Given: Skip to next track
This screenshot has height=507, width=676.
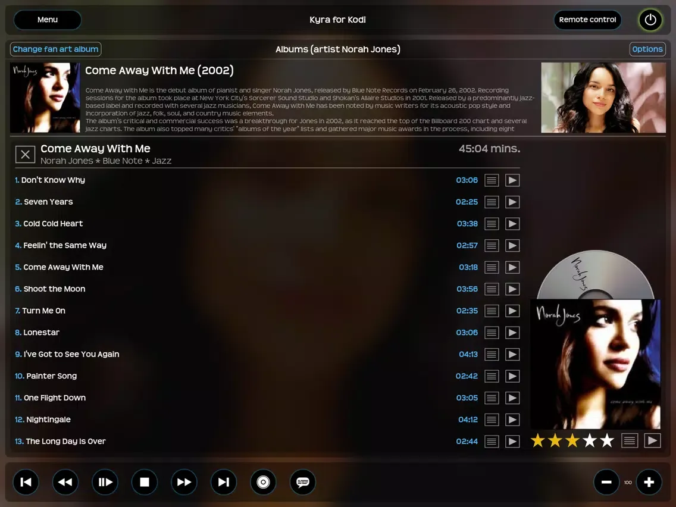Looking at the screenshot, I should pos(223,482).
